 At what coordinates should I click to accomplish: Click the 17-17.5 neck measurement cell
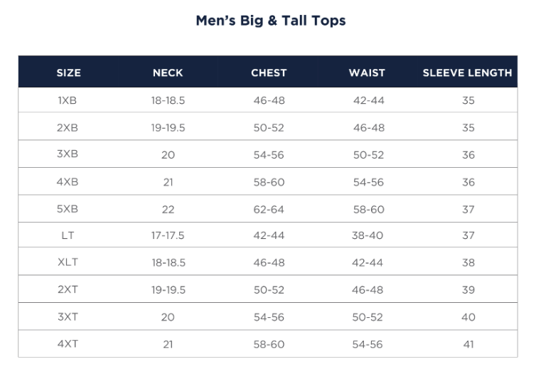(x=168, y=235)
